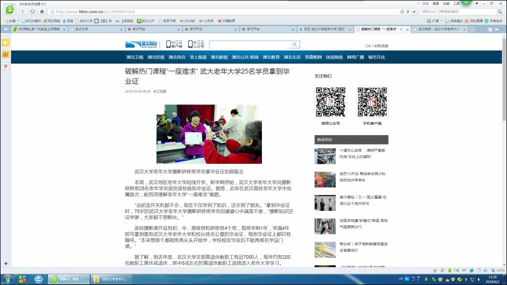Click the site search magnifier icon

pos(295,45)
